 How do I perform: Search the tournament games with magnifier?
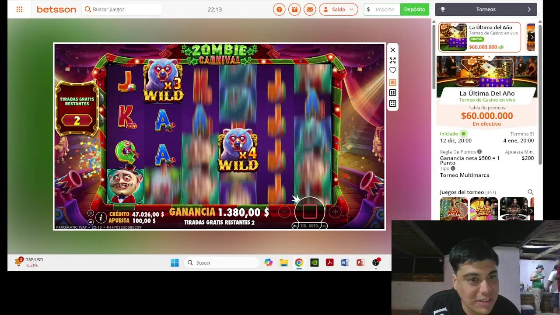pyautogui.click(x=530, y=192)
